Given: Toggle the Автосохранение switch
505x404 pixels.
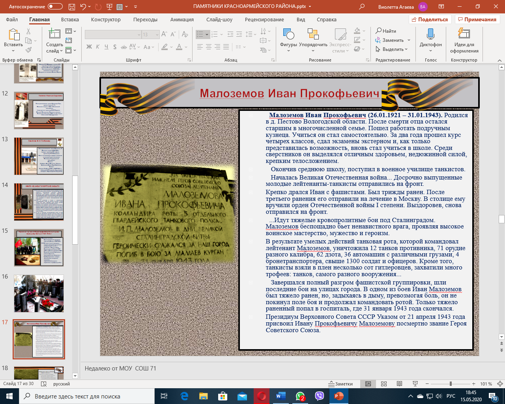Looking at the screenshot, I should [x=55, y=7].
